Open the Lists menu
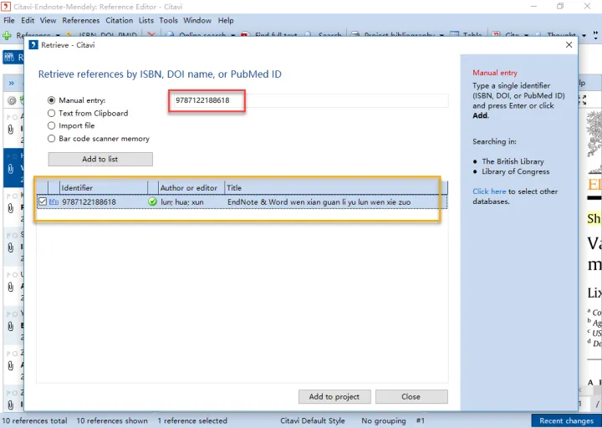The width and height of the screenshot is (602, 428). coord(146,20)
